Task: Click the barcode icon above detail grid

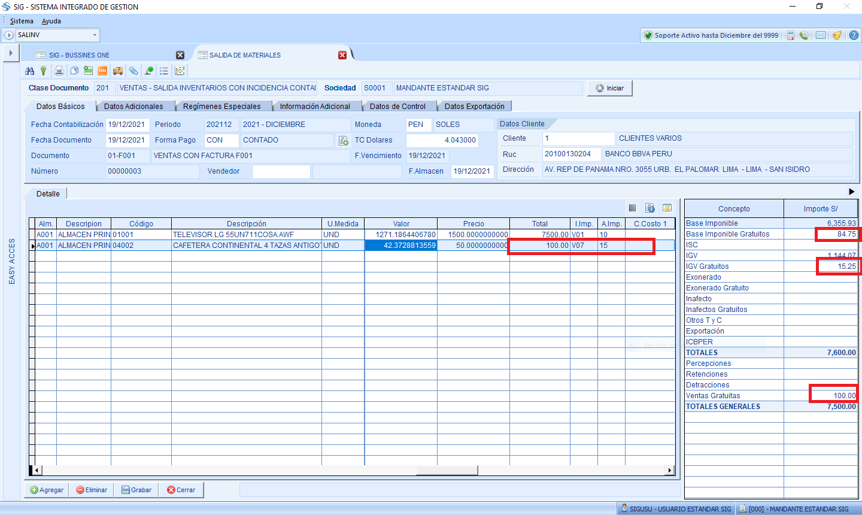Action: point(632,208)
